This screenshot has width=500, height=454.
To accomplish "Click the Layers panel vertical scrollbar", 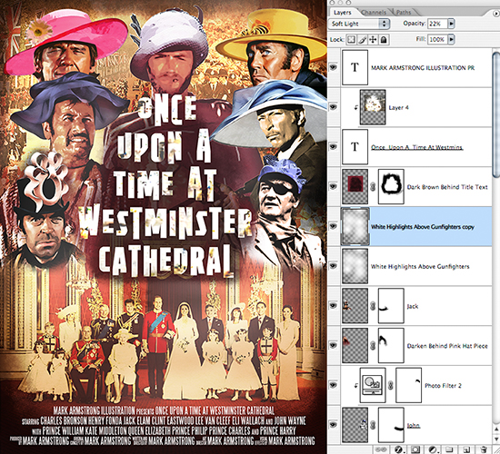I will coord(495,114).
